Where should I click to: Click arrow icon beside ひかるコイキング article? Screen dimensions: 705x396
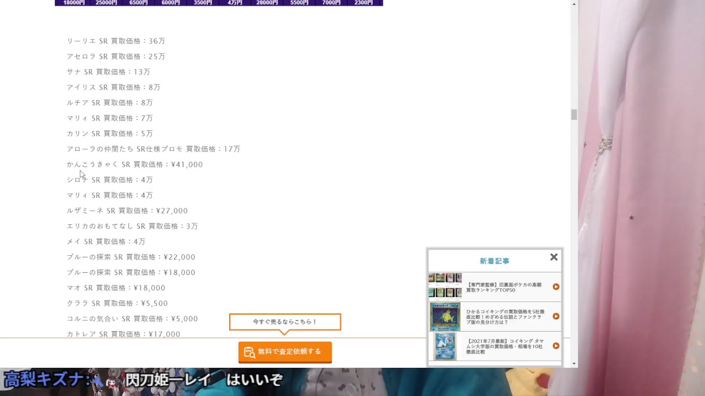[x=556, y=316]
